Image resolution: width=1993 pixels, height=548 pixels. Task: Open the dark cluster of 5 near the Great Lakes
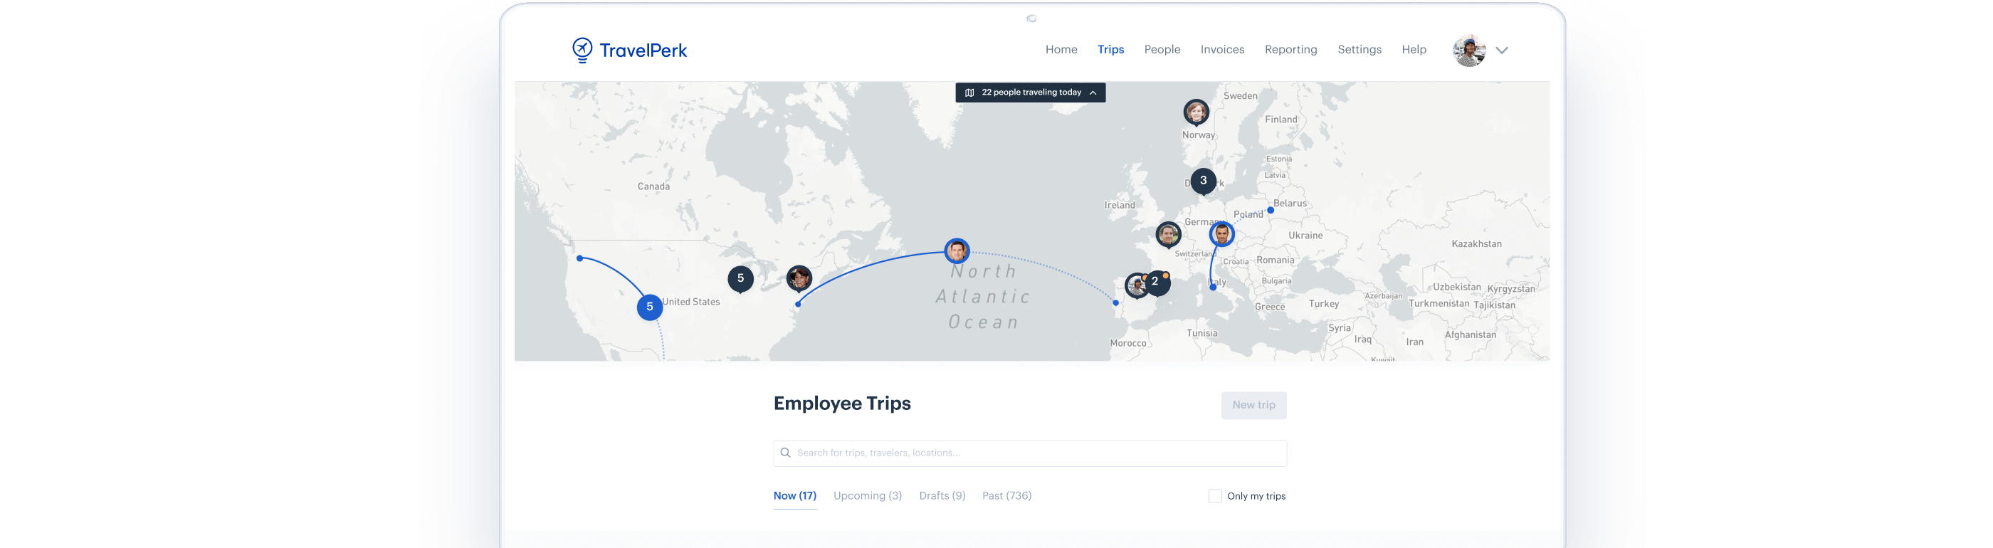pyautogui.click(x=740, y=279)
